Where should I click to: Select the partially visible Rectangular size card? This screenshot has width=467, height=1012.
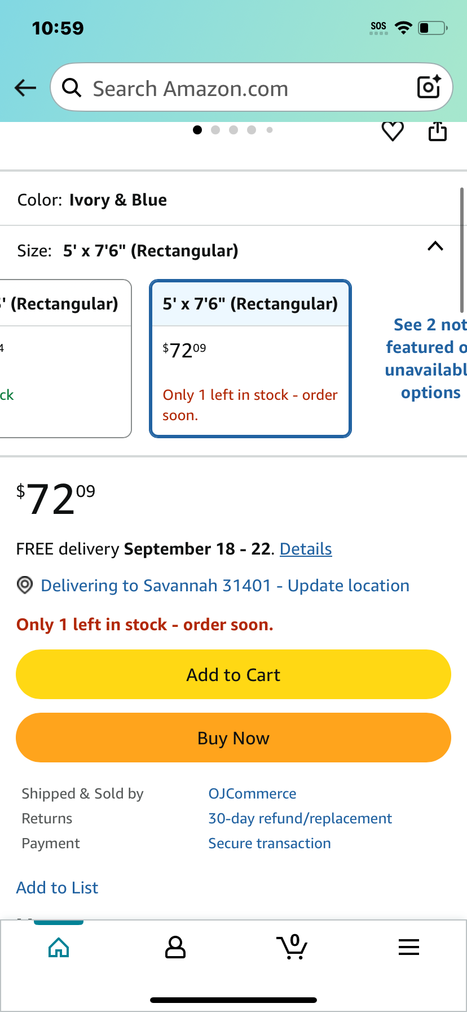click(x=65, y=359)
